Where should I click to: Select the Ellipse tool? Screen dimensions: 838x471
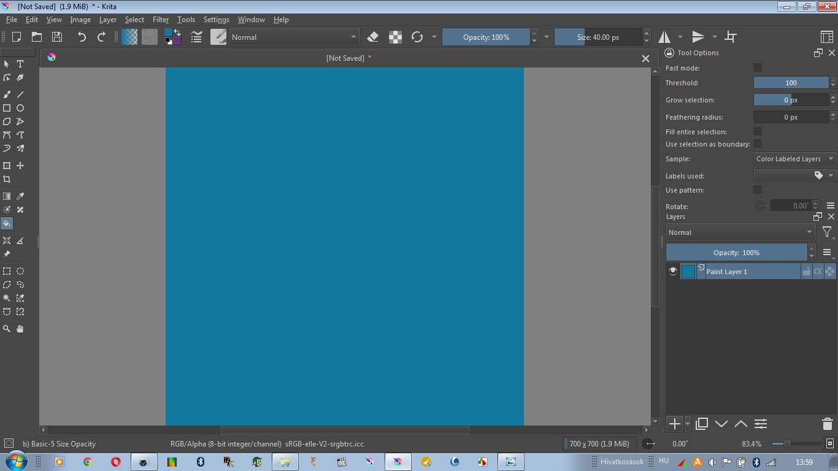(x=20, y=108)
